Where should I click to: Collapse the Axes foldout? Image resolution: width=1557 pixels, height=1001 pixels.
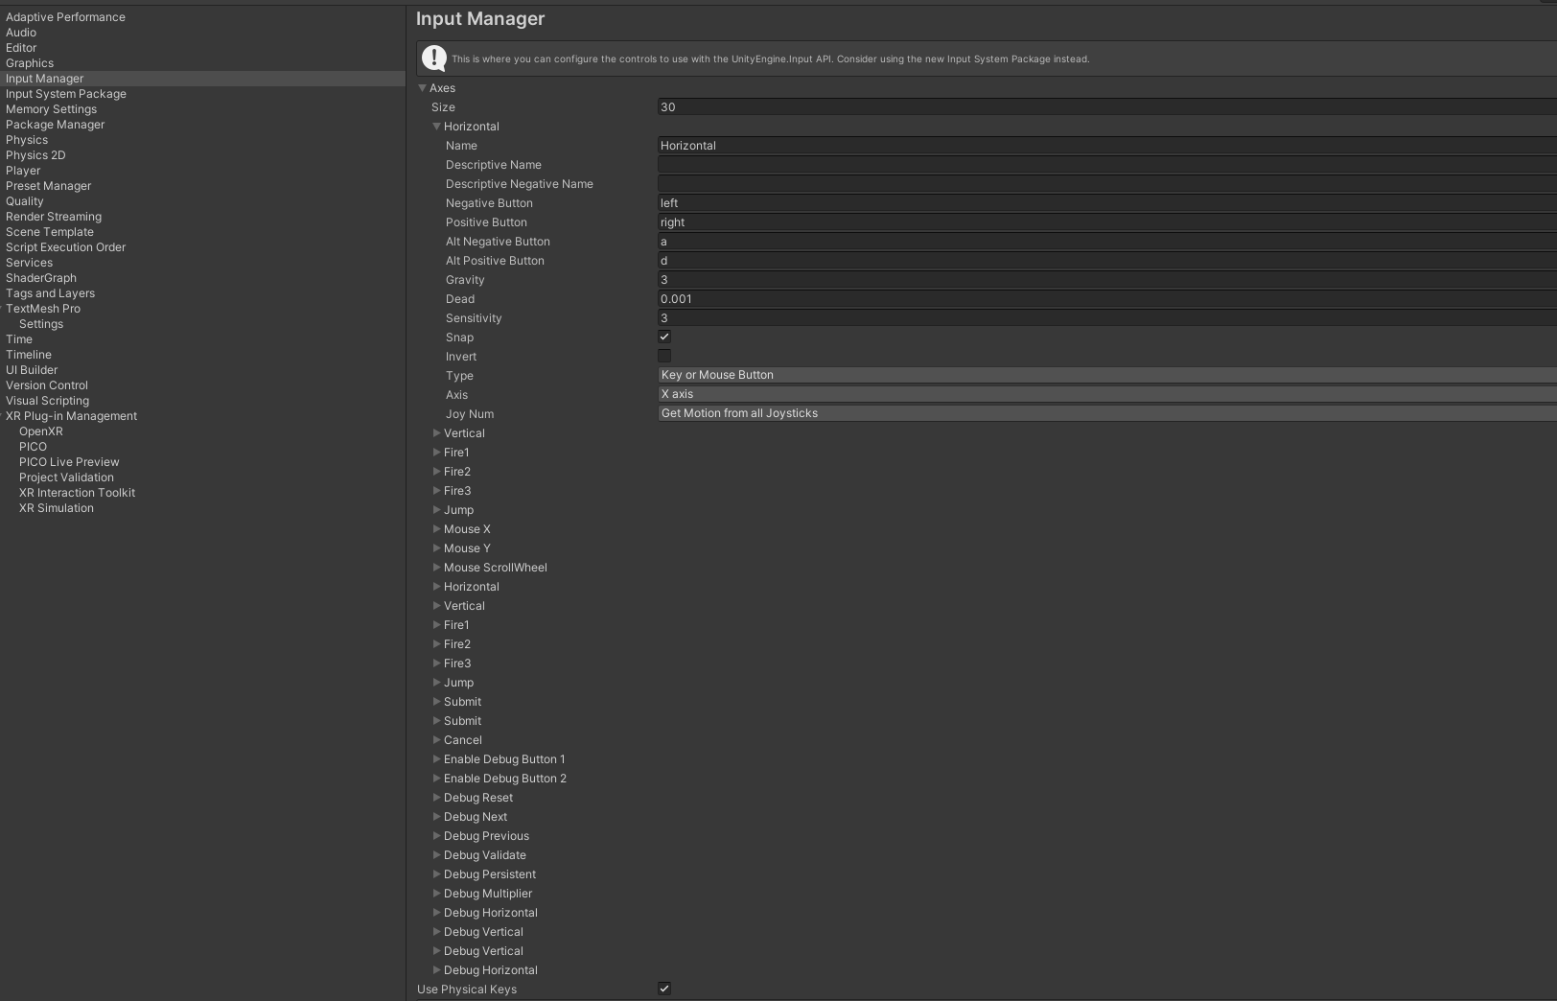coord(422,88)
